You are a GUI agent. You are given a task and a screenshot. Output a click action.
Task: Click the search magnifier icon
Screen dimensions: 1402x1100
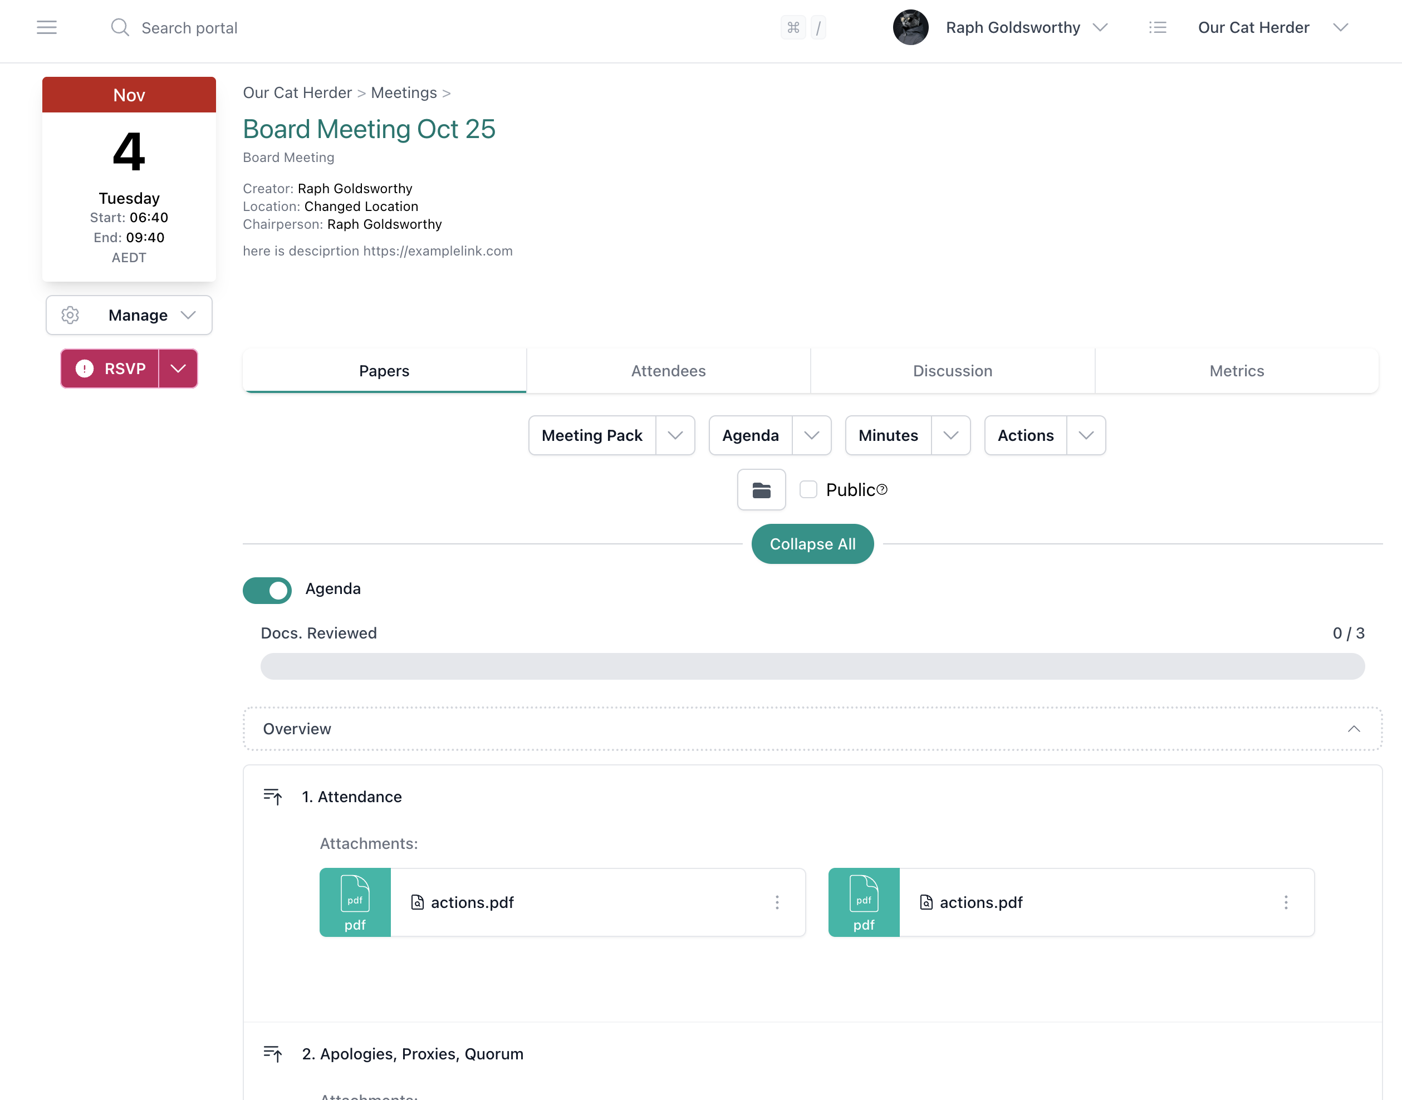pos(120,27)
